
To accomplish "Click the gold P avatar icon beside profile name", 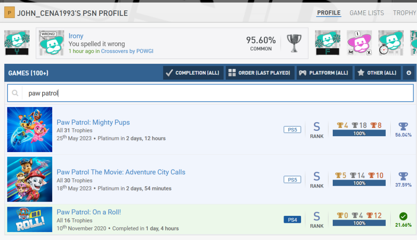I will pos(10,13).
